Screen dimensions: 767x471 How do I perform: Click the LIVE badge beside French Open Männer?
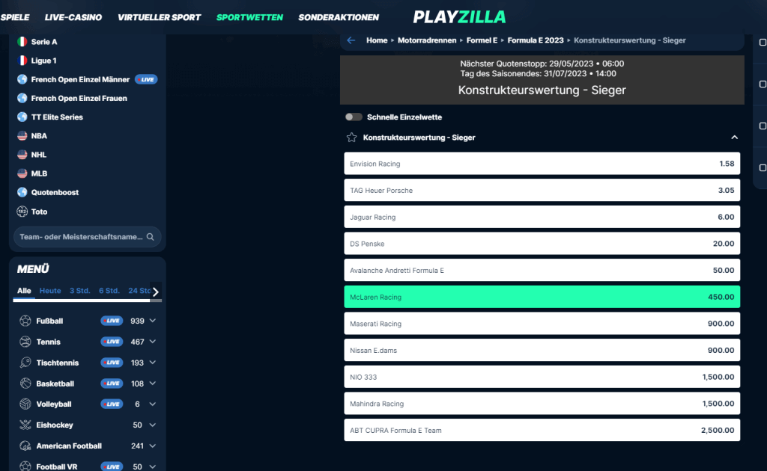(146, 79)
